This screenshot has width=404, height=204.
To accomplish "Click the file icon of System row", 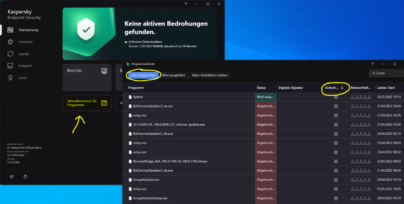I will [x=130, y=97].
